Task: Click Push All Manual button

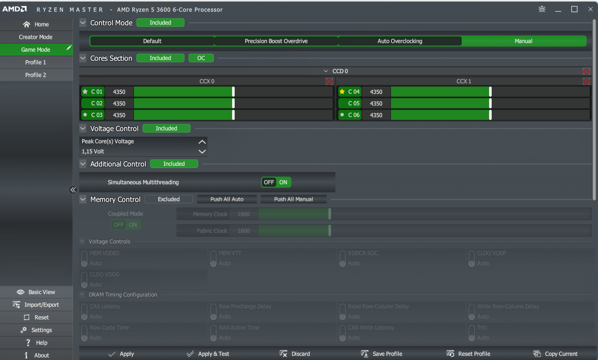Action: [293, 199]
